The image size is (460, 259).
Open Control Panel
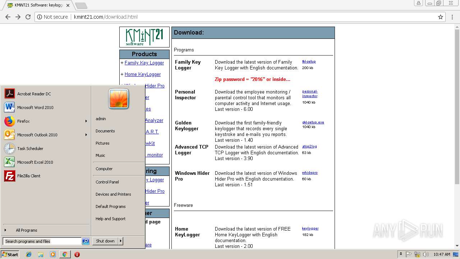tap(107, 182)
